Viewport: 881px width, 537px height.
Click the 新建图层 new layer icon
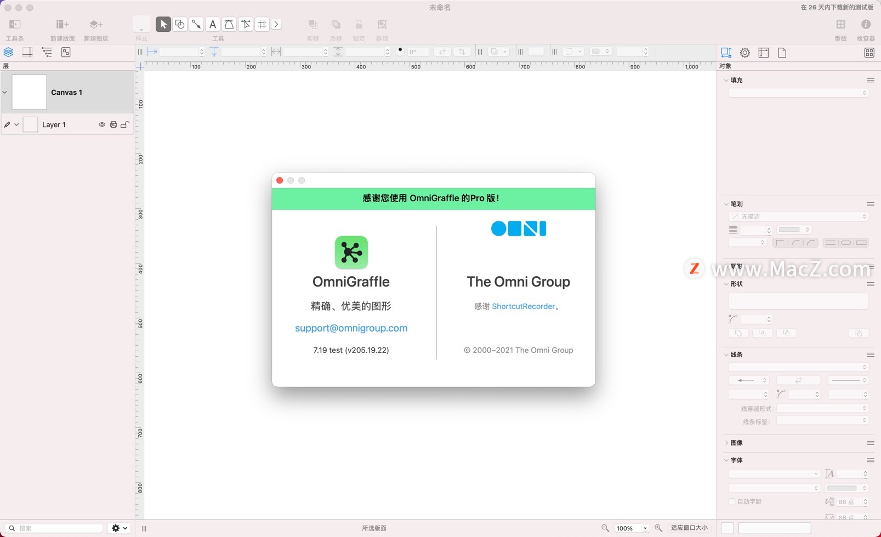[96, 24]
